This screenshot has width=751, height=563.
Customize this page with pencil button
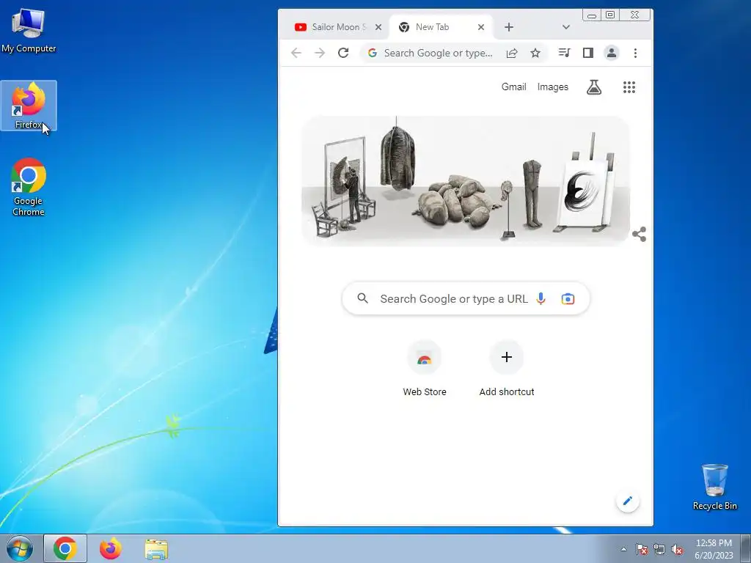click(x=628, y=501)
